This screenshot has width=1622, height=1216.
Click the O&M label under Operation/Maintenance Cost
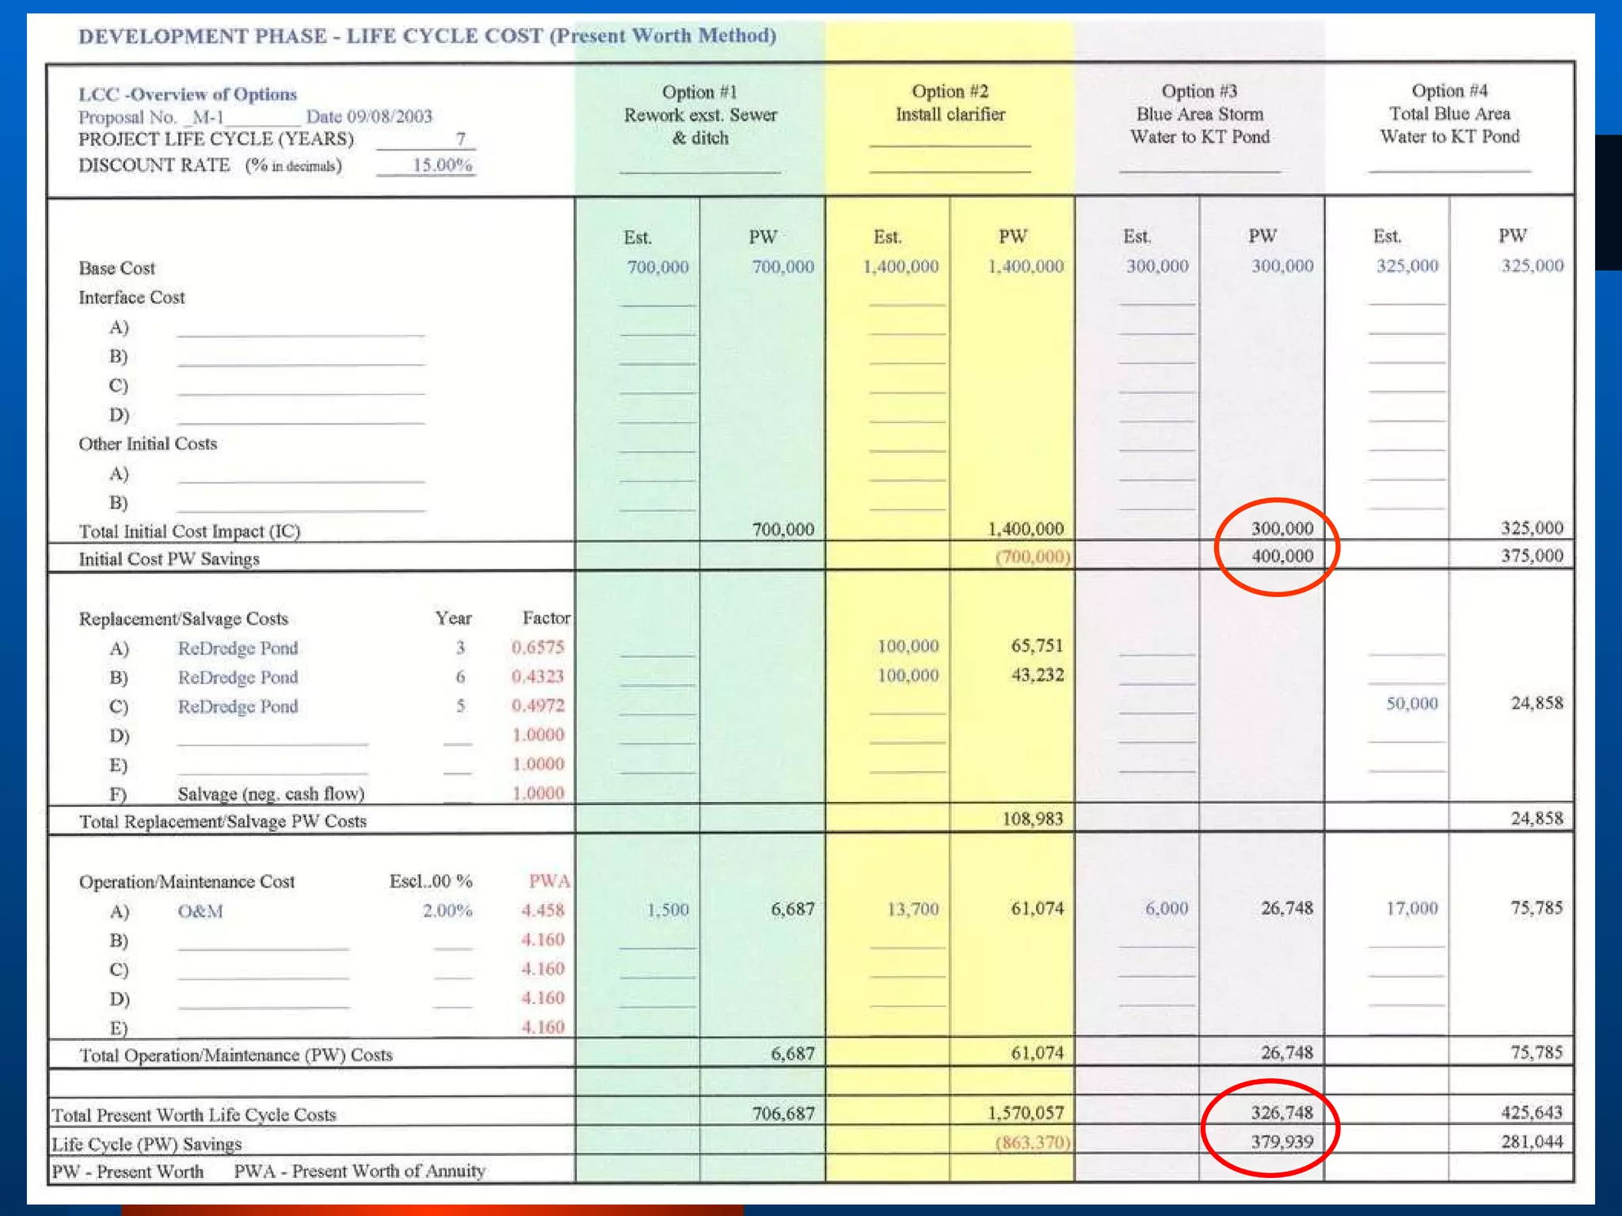[200, 911]
